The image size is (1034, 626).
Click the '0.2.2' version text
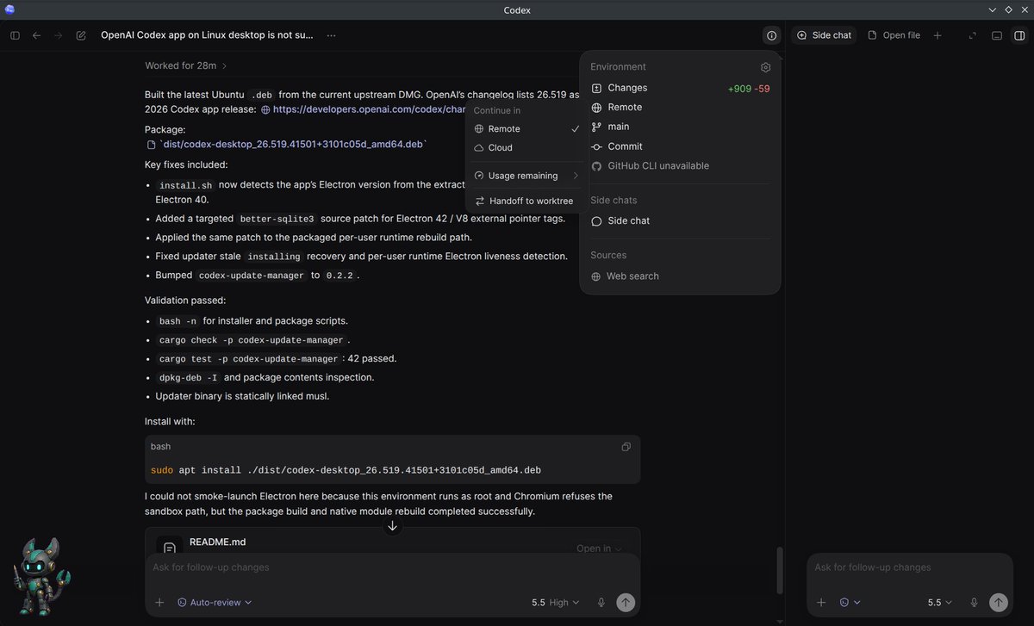click(339, 276)
